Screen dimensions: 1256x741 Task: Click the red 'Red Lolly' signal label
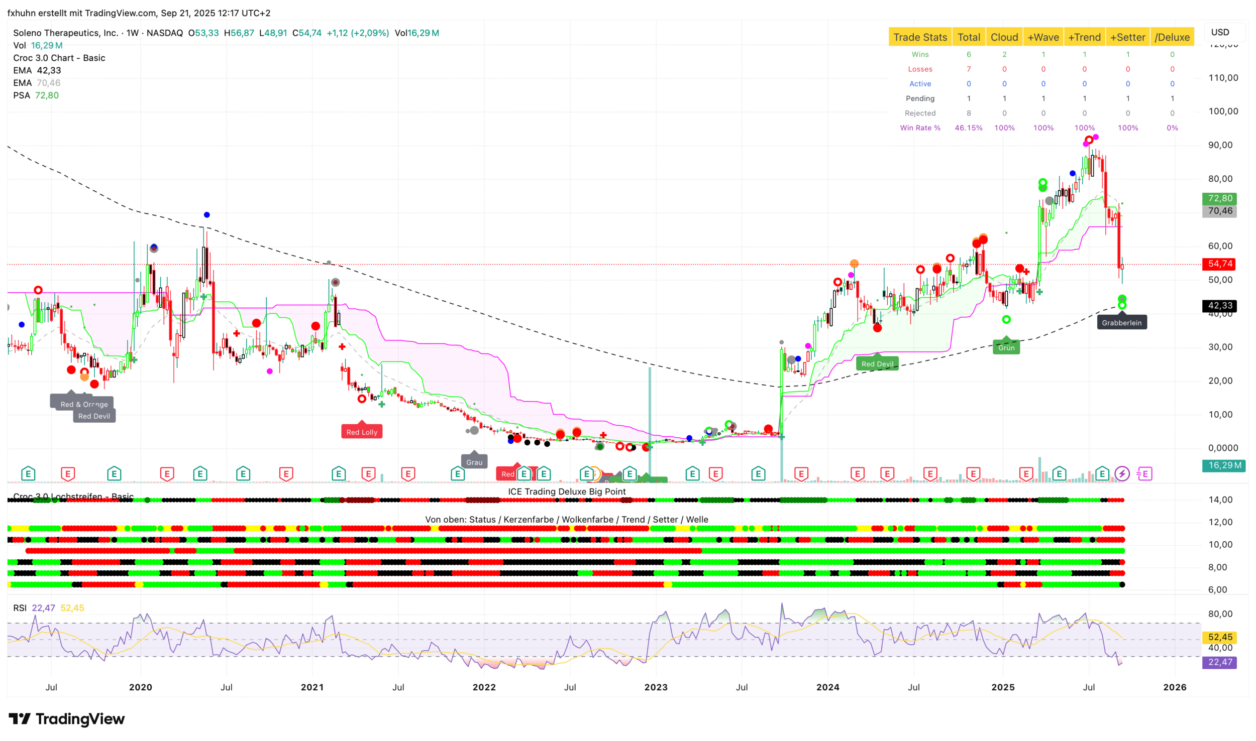[362, 432]
